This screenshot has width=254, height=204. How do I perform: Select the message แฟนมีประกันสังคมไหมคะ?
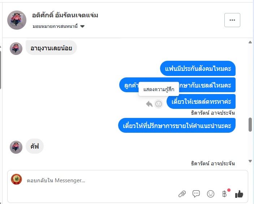point(198,68)
